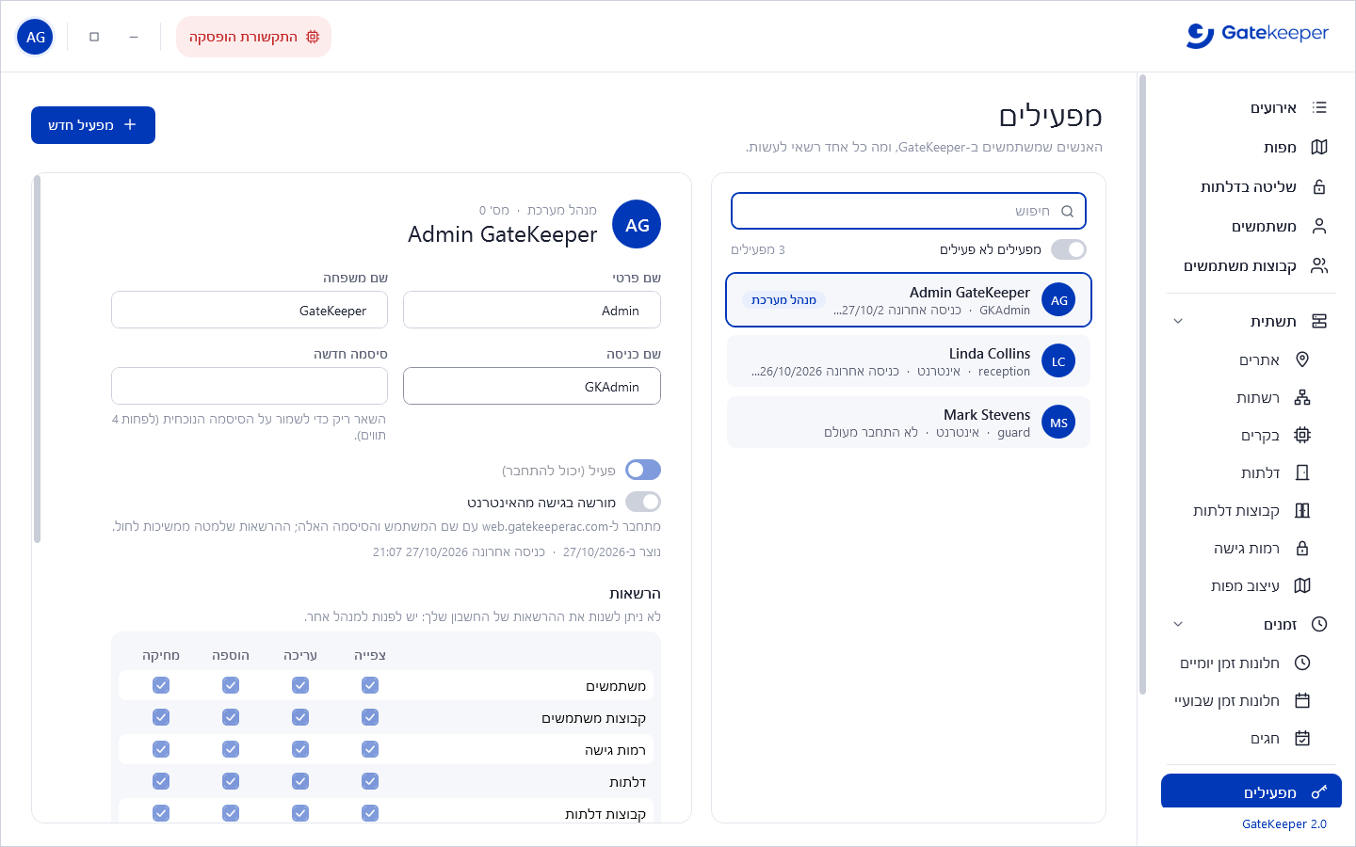The image size is (1356, 847).
Task: Toggle הוספה checkbox for דלתות row
Action: (x=231, y=781)
